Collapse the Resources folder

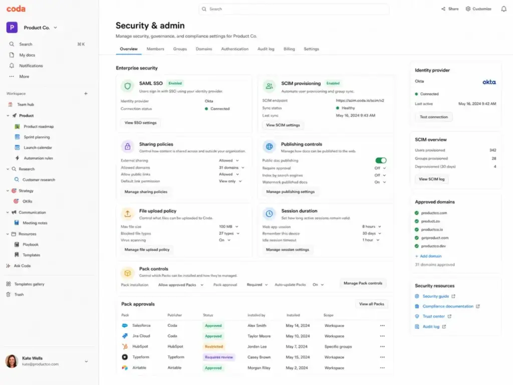[8, 234]
